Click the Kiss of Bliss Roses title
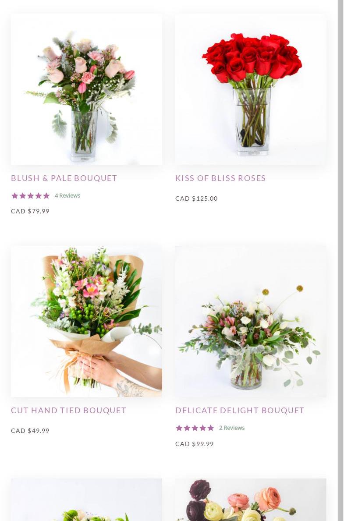The width and height of the screenshot is (344, 521). pyautogui.click(x=220, y=178)
